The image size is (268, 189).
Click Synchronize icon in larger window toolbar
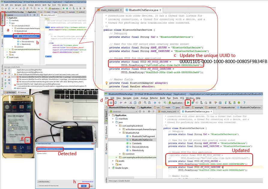115,103
